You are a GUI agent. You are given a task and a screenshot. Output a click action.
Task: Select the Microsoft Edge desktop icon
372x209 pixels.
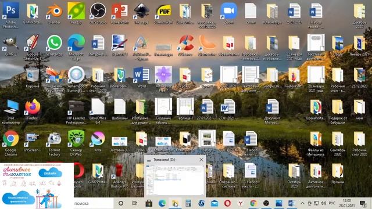point(76,48)
